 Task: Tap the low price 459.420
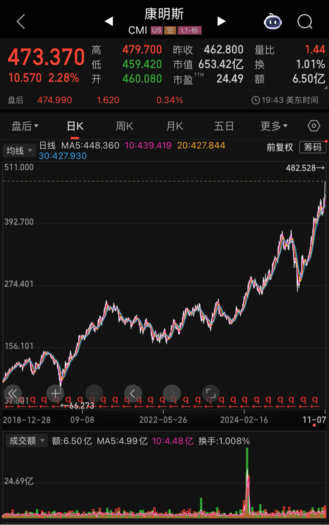tap(142, 64)
